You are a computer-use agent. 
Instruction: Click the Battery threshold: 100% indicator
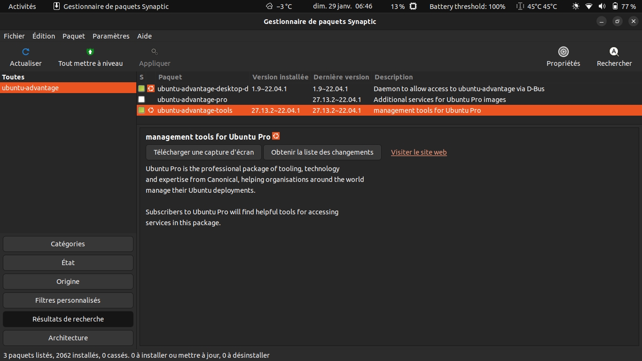pyautogui.click(x=468, y=7)
